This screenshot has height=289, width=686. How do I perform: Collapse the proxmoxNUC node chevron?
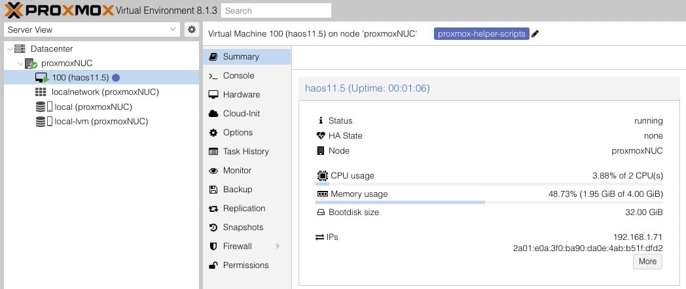point(20,63)
